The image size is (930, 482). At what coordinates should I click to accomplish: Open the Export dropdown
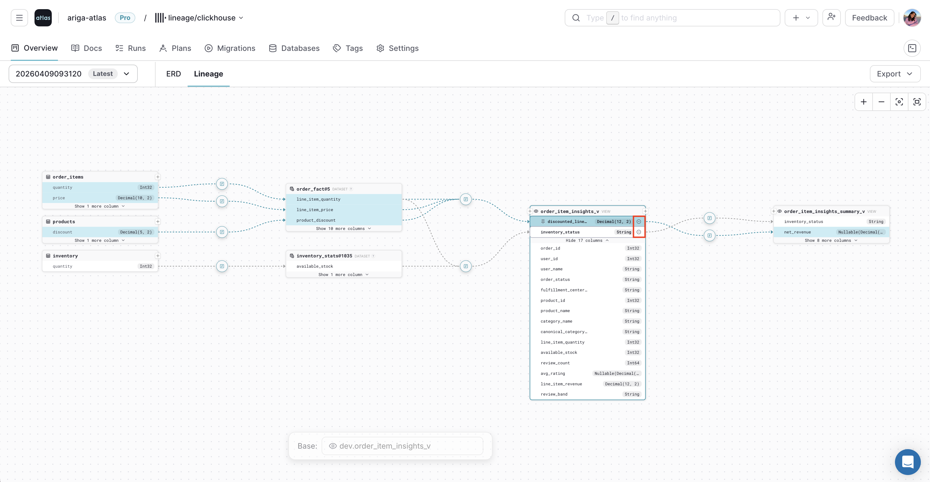coord(895,74)
